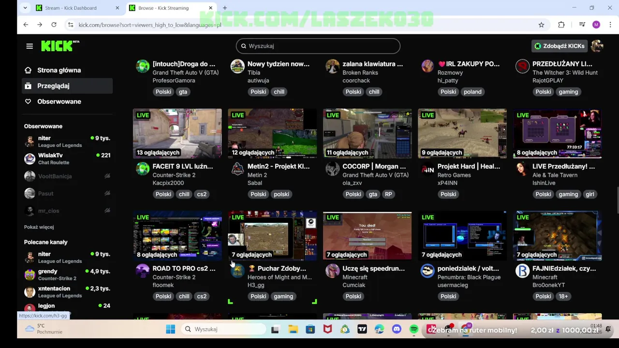The image size is (619, 348).
Task: Click the KICK logo
Action: click(60, 45)
